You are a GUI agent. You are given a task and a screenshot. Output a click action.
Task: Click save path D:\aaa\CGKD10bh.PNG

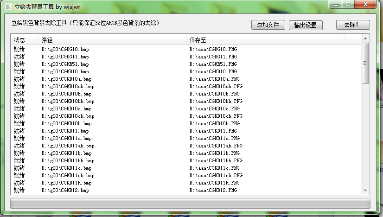[216, 101]
